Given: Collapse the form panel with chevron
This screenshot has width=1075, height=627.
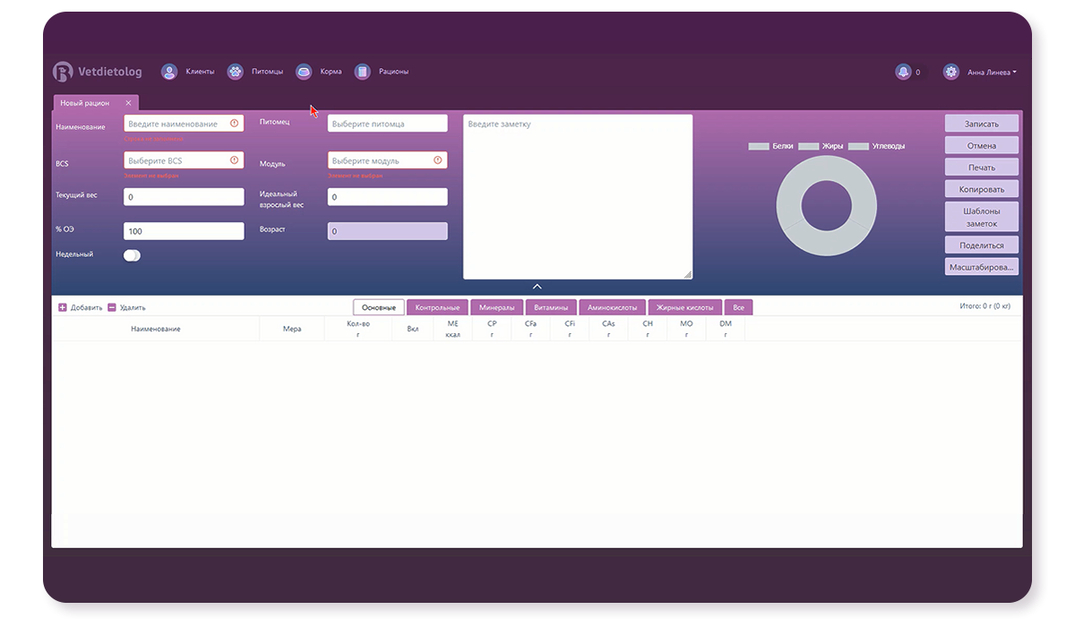Looking at the screenshot, I should pyautogui.click(x=537, y=287).
